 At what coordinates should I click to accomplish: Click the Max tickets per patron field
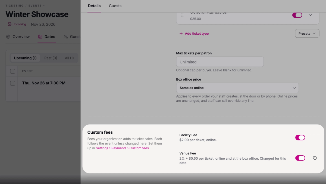tap(220, 62)
